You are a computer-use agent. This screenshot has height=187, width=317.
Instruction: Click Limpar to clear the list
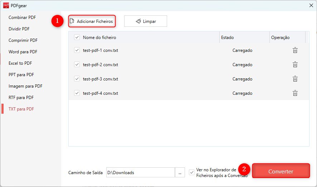point(146,21)
